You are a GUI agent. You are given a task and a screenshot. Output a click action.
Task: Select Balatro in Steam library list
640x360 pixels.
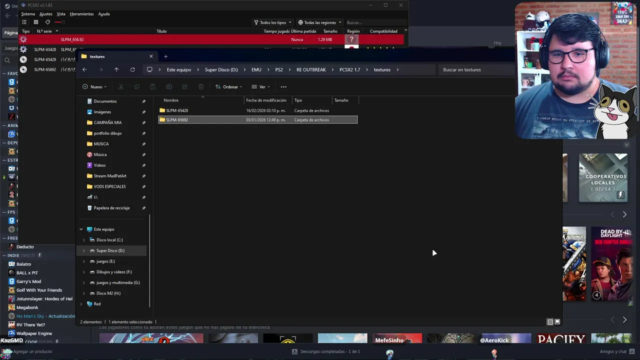point(23,264)
